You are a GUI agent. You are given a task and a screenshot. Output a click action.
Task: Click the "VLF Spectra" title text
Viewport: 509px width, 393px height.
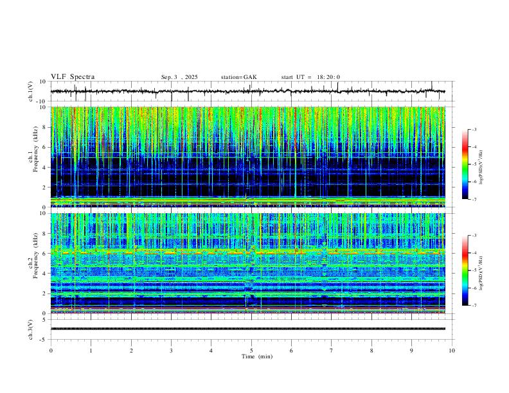coord(73,77)
